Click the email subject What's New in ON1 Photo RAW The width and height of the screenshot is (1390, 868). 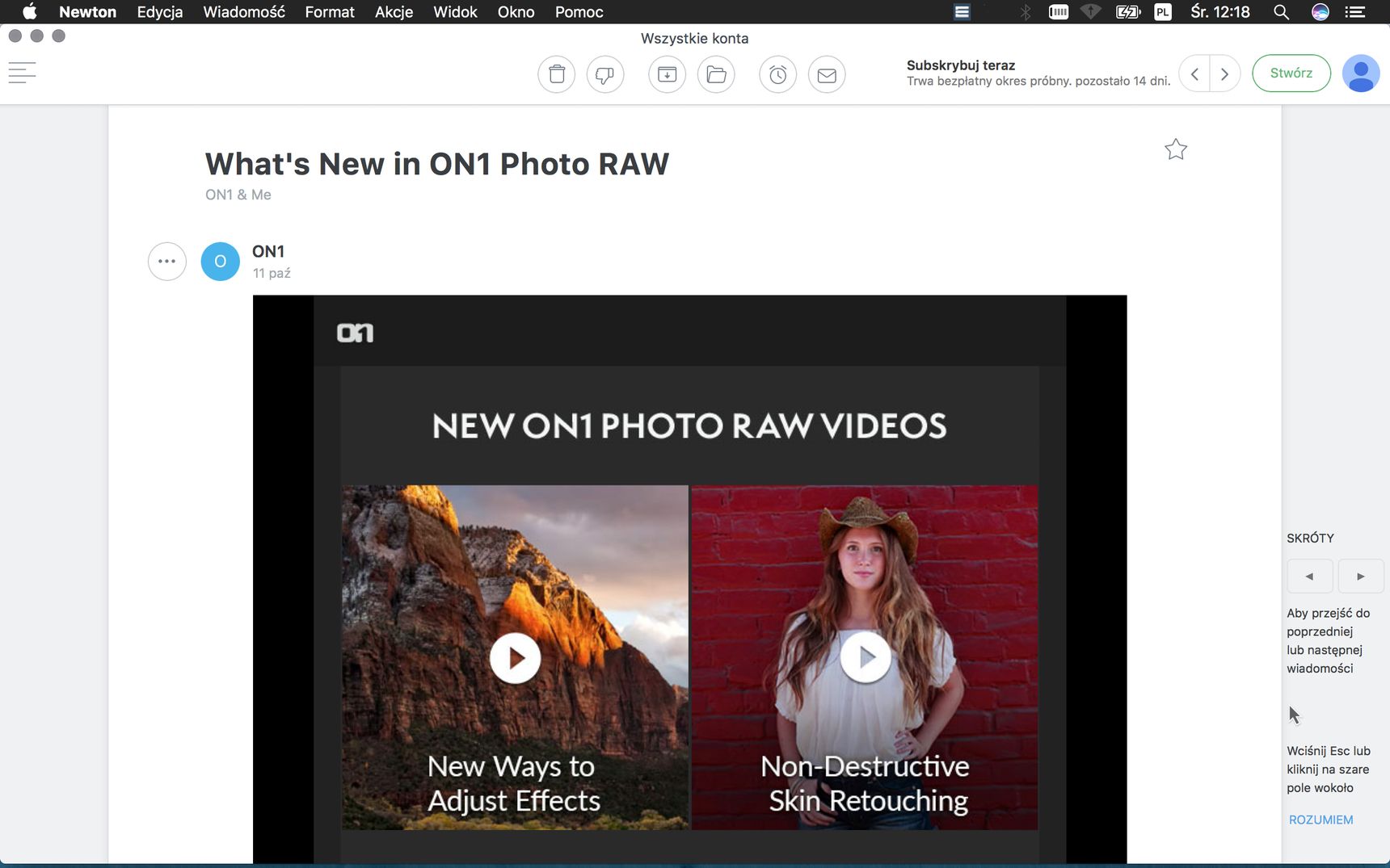tap(437, 164)
